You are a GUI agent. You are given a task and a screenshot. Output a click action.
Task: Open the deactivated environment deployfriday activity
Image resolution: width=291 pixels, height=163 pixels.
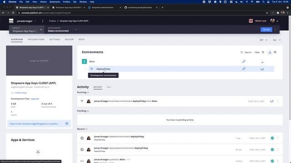tap(180, 149)
